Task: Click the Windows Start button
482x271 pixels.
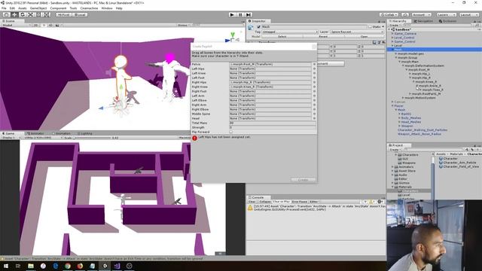Action: 5,266
